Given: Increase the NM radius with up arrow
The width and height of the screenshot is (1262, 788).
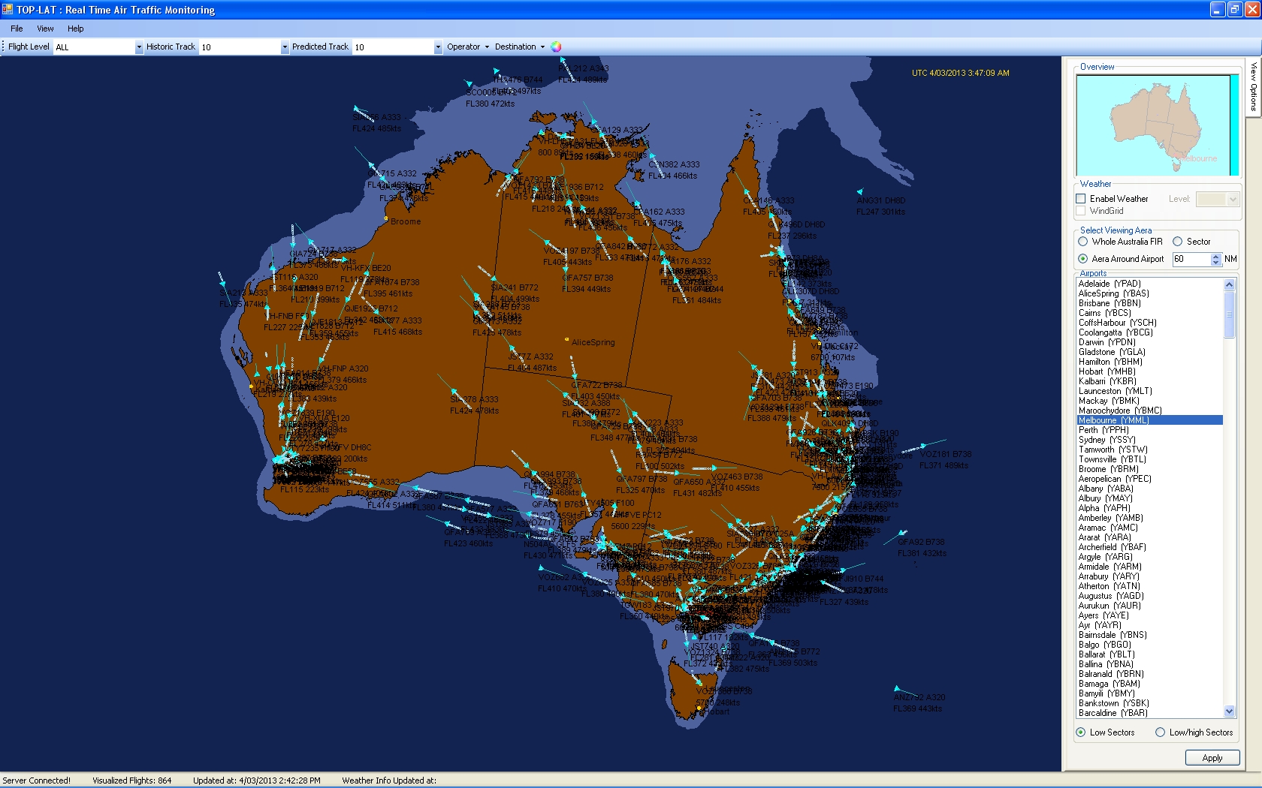Looking at the screenshot, I should (x=1216, y=256).
